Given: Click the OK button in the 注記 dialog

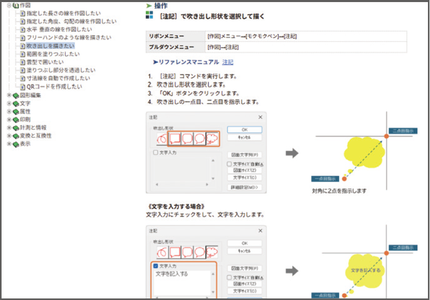Looking at the screenshot, I should [245, 129].
